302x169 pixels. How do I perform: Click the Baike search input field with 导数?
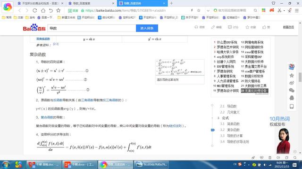(92, 28)
